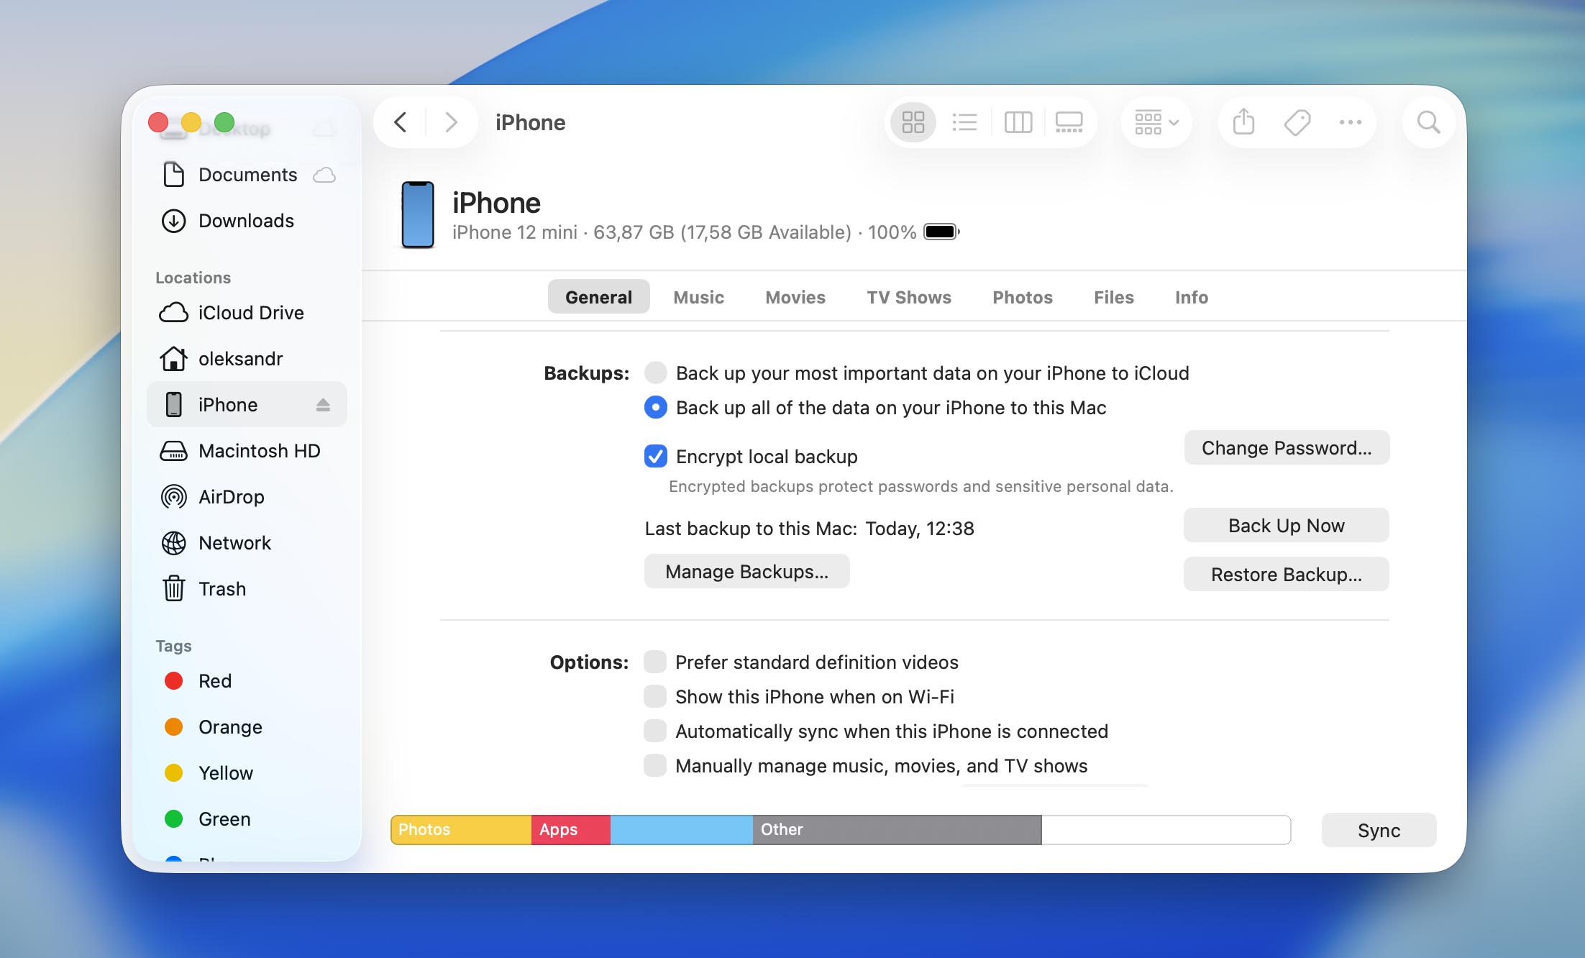The height and width of the screenshot is (958, 1585).
Task: Switch to the Music tab
Action: (x=698, y=297)
